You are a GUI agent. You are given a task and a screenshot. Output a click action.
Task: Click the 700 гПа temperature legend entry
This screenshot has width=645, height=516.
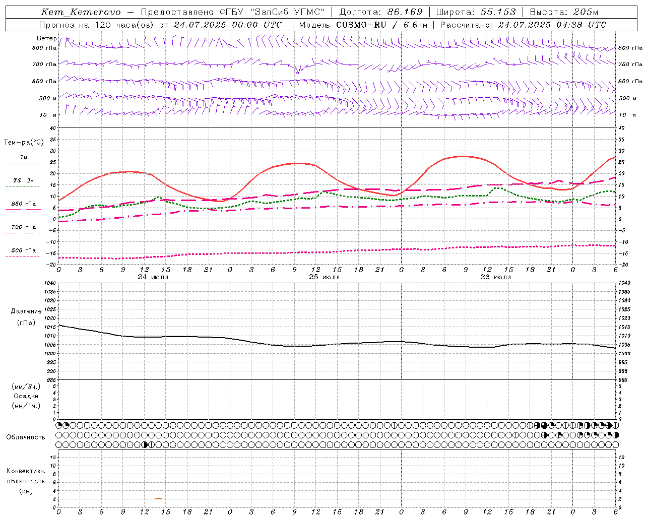24,227
